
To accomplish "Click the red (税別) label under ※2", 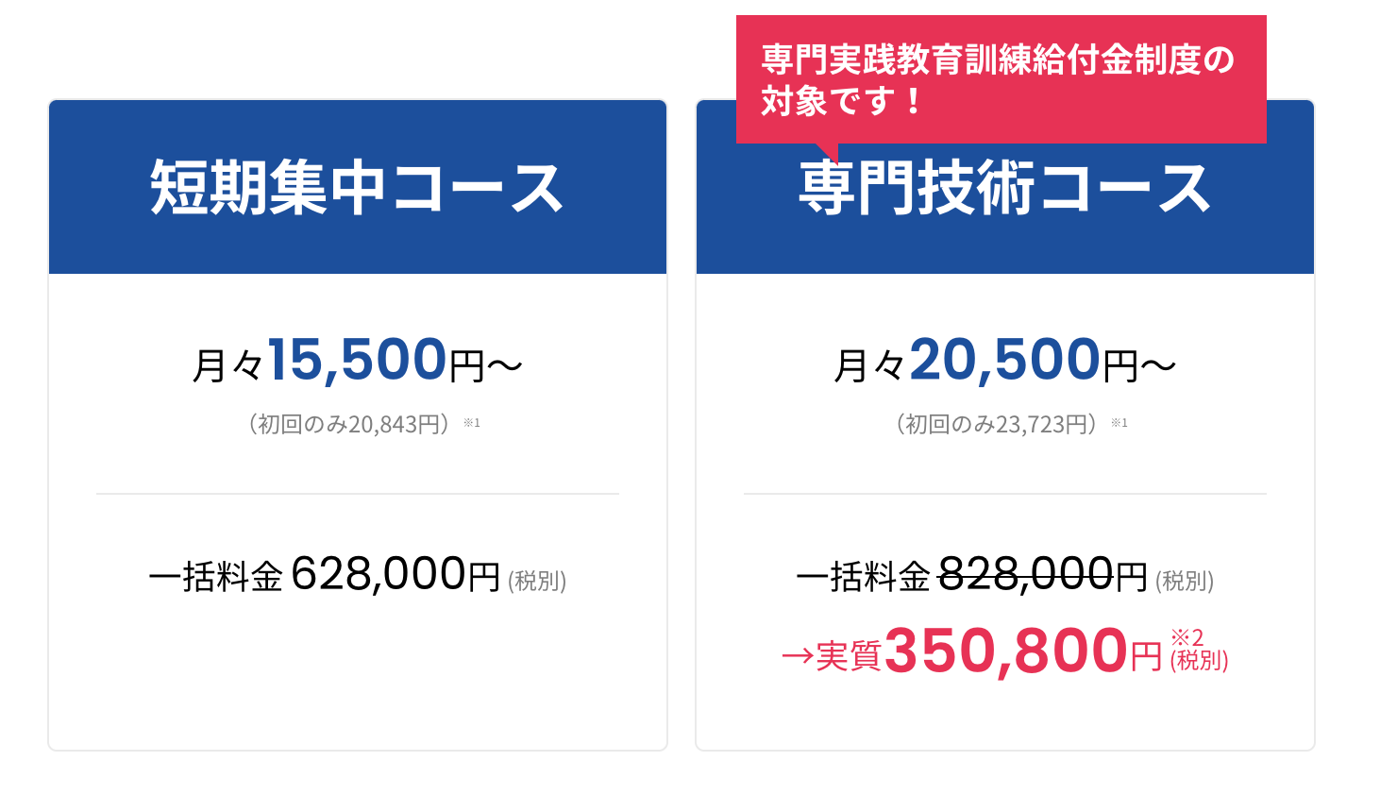I will (x=1199, y=660).
